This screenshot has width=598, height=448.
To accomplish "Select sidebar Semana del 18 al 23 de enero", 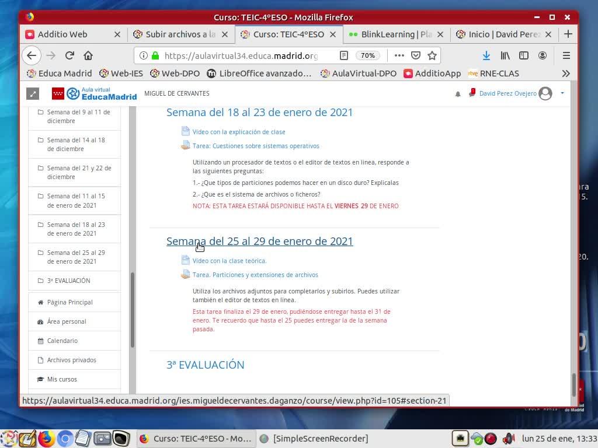I will 74,229.
